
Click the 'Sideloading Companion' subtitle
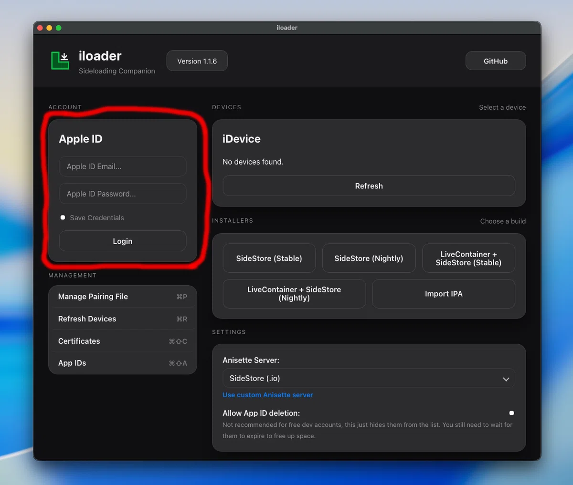point(117,71)
